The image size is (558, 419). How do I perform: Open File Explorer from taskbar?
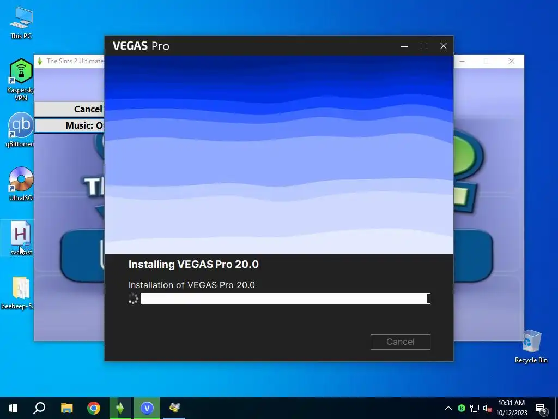(x=66, y=408)
